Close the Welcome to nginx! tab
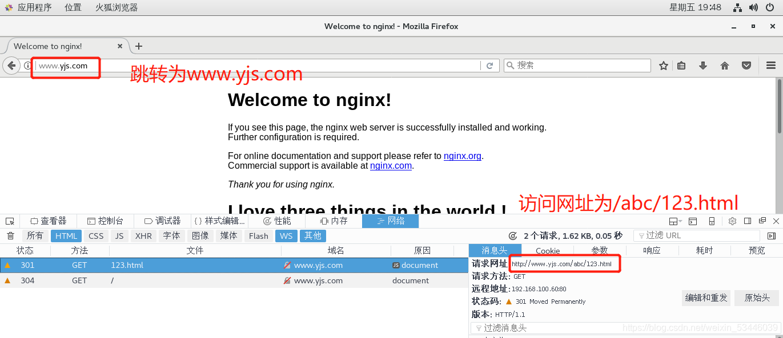This screenshot has width=783, height=338. 120,46
